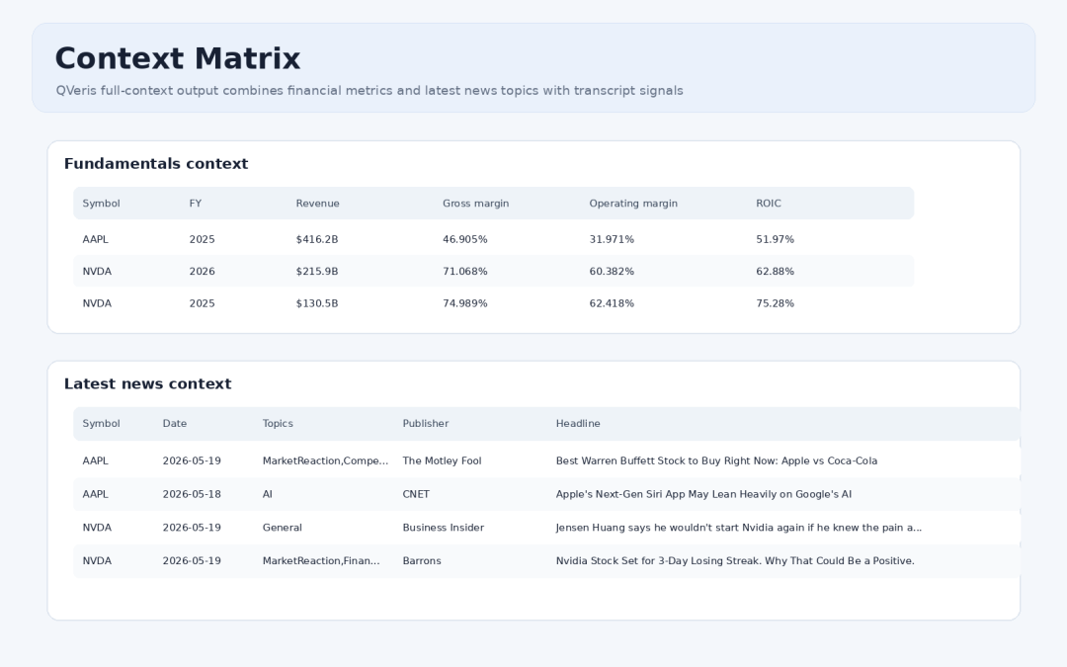Click the Symbol header in news table
1067x667 pixels.
click(x=101, y=423)
